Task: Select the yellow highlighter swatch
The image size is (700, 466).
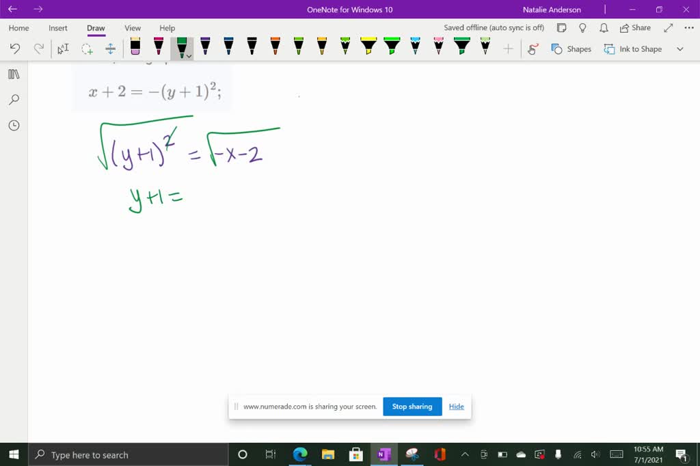Action: point(369,48)
